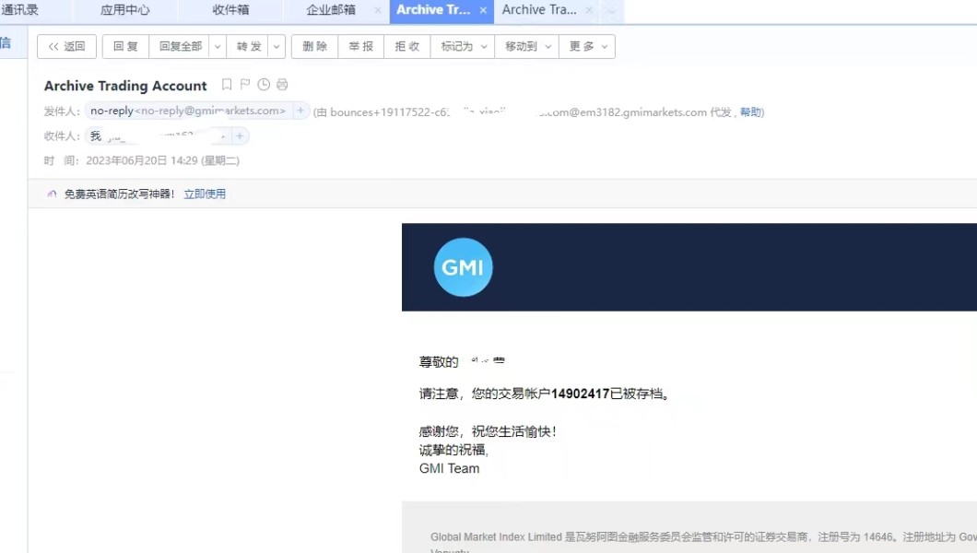Image resolution: width=977 pixels, height=553 pixels.
Task: Click the account number 14902417
Action: 580,394
